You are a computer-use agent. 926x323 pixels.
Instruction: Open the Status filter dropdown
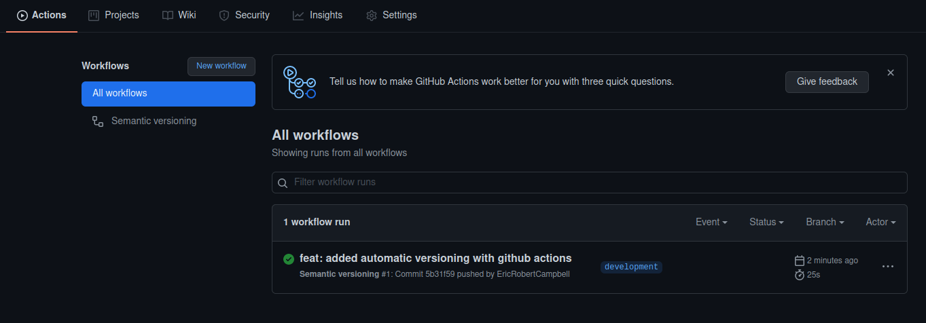pos(766,222)
